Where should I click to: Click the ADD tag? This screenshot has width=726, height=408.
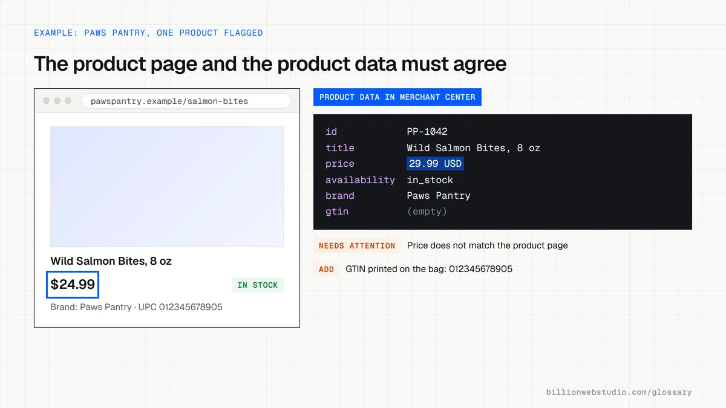click(326, 270)
